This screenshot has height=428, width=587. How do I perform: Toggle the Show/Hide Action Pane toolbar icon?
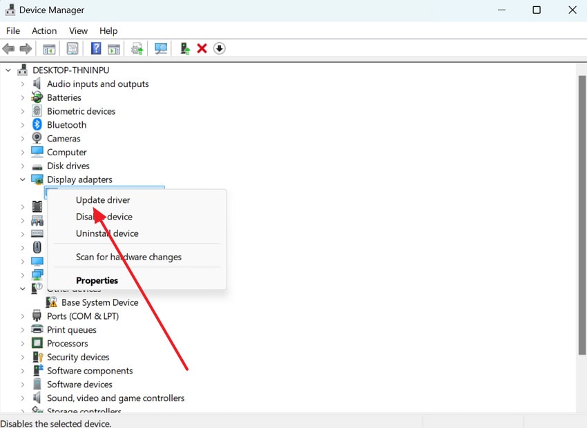coord(114,48)
